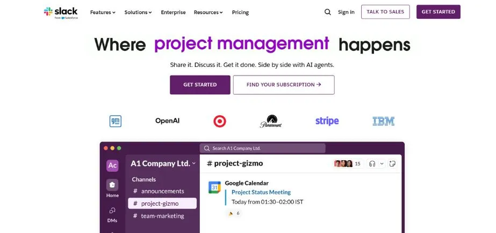The height and width of the screenshot is (233, 496).
Task: Open the Pricing page
Action: pos(240,12)
